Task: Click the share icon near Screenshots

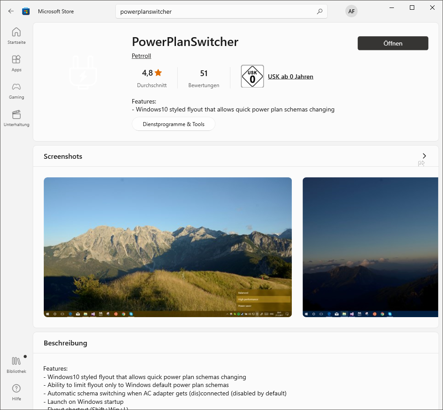Action: pyautogui.click(x=421, y=163)
